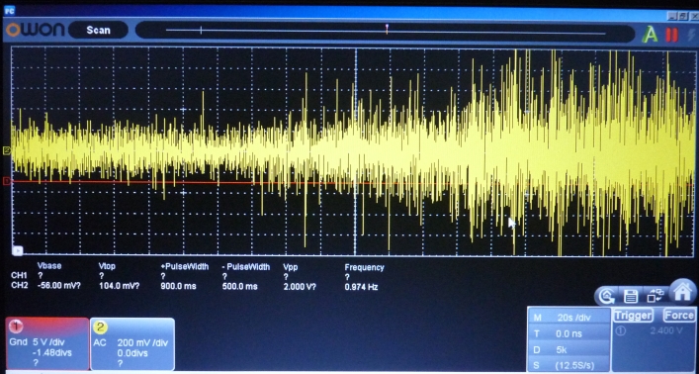Click the OWON logo

point(35,30)
